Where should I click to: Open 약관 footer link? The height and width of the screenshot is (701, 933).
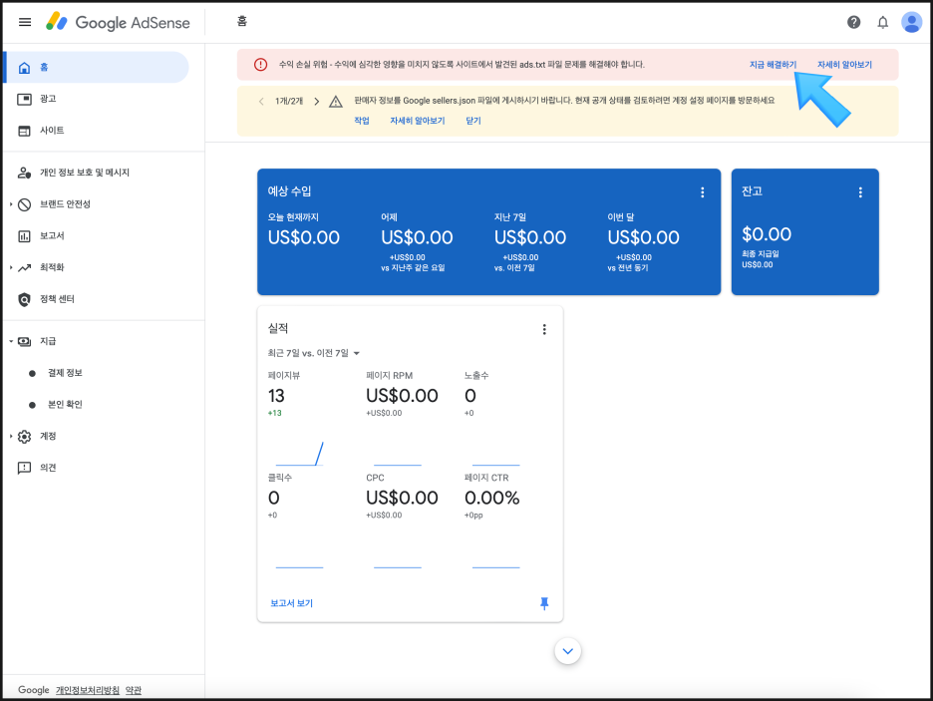pos(134,690)
